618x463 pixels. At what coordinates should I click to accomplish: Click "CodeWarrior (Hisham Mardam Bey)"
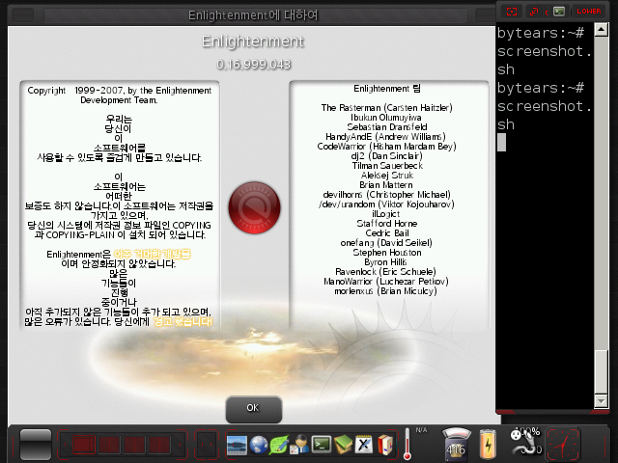point(386,147)
